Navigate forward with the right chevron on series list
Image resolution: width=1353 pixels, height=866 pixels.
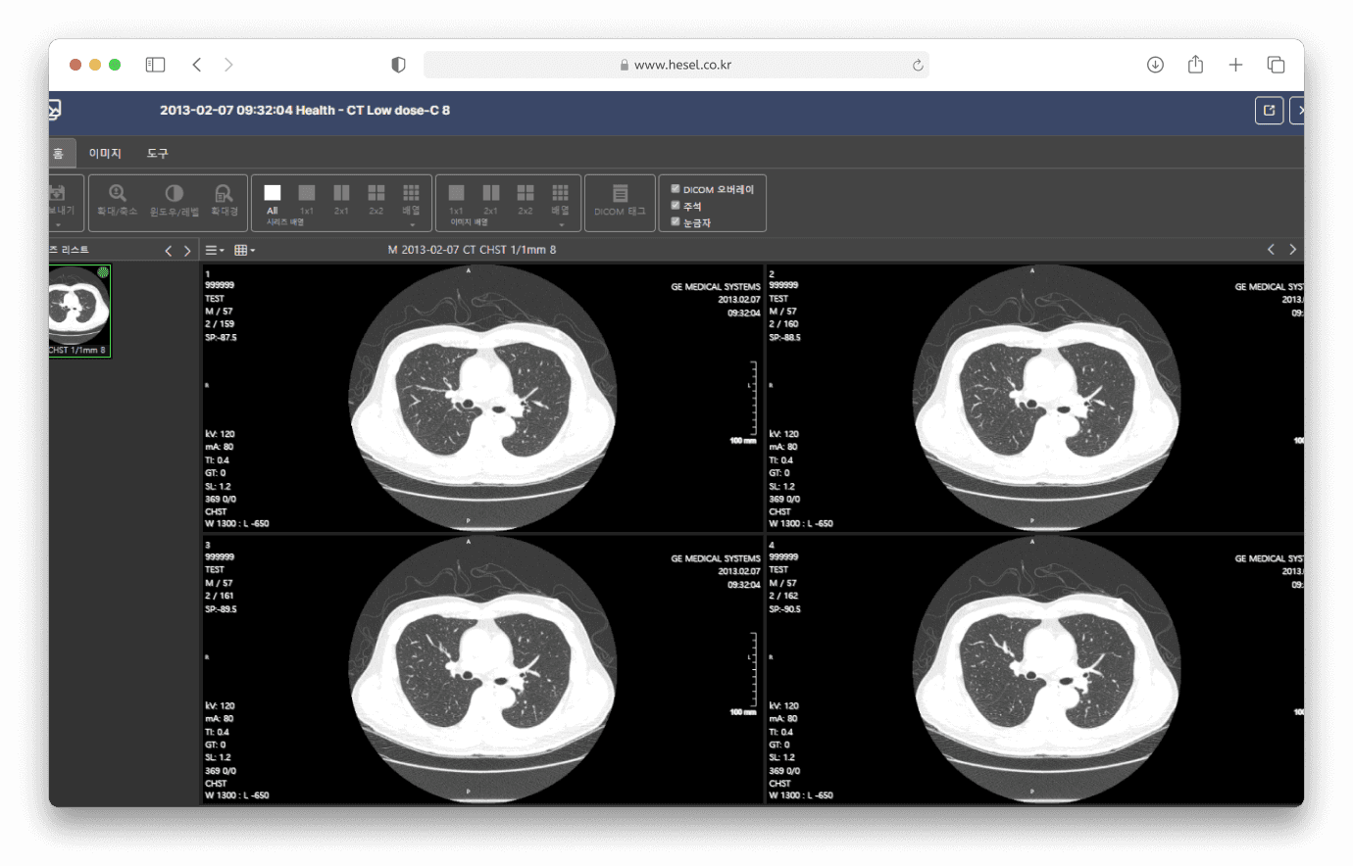(187, 250)
